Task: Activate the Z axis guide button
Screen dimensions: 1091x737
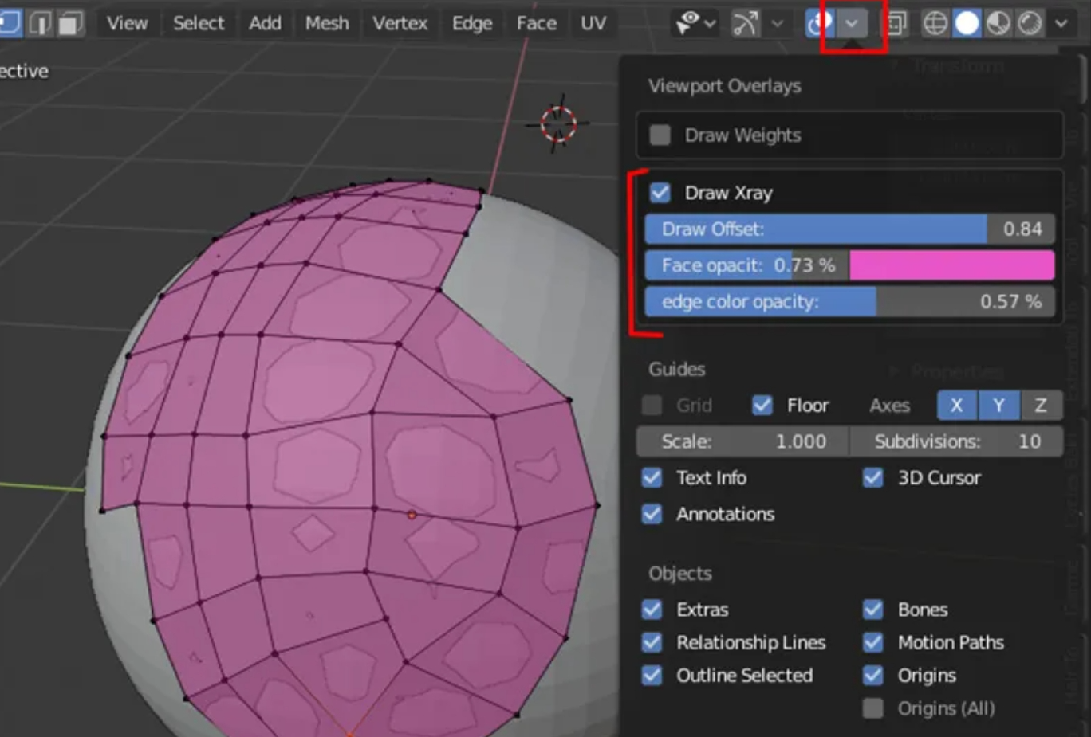Action: pyautogui.click(x=1042, y=405)
